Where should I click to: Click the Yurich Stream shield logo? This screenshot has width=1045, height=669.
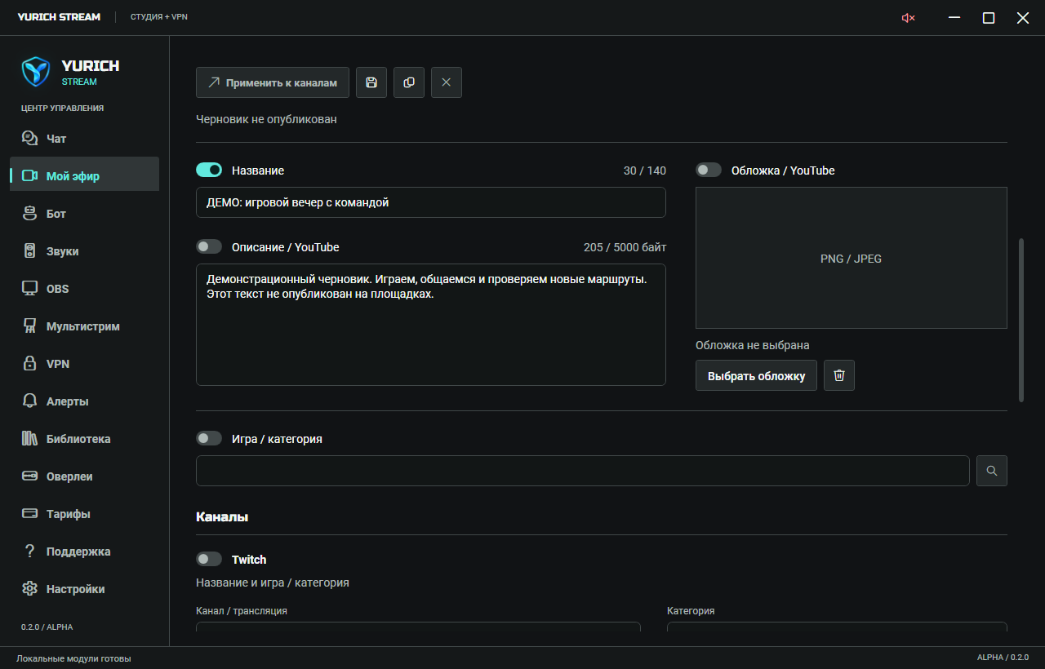click(x=36, y=72)
